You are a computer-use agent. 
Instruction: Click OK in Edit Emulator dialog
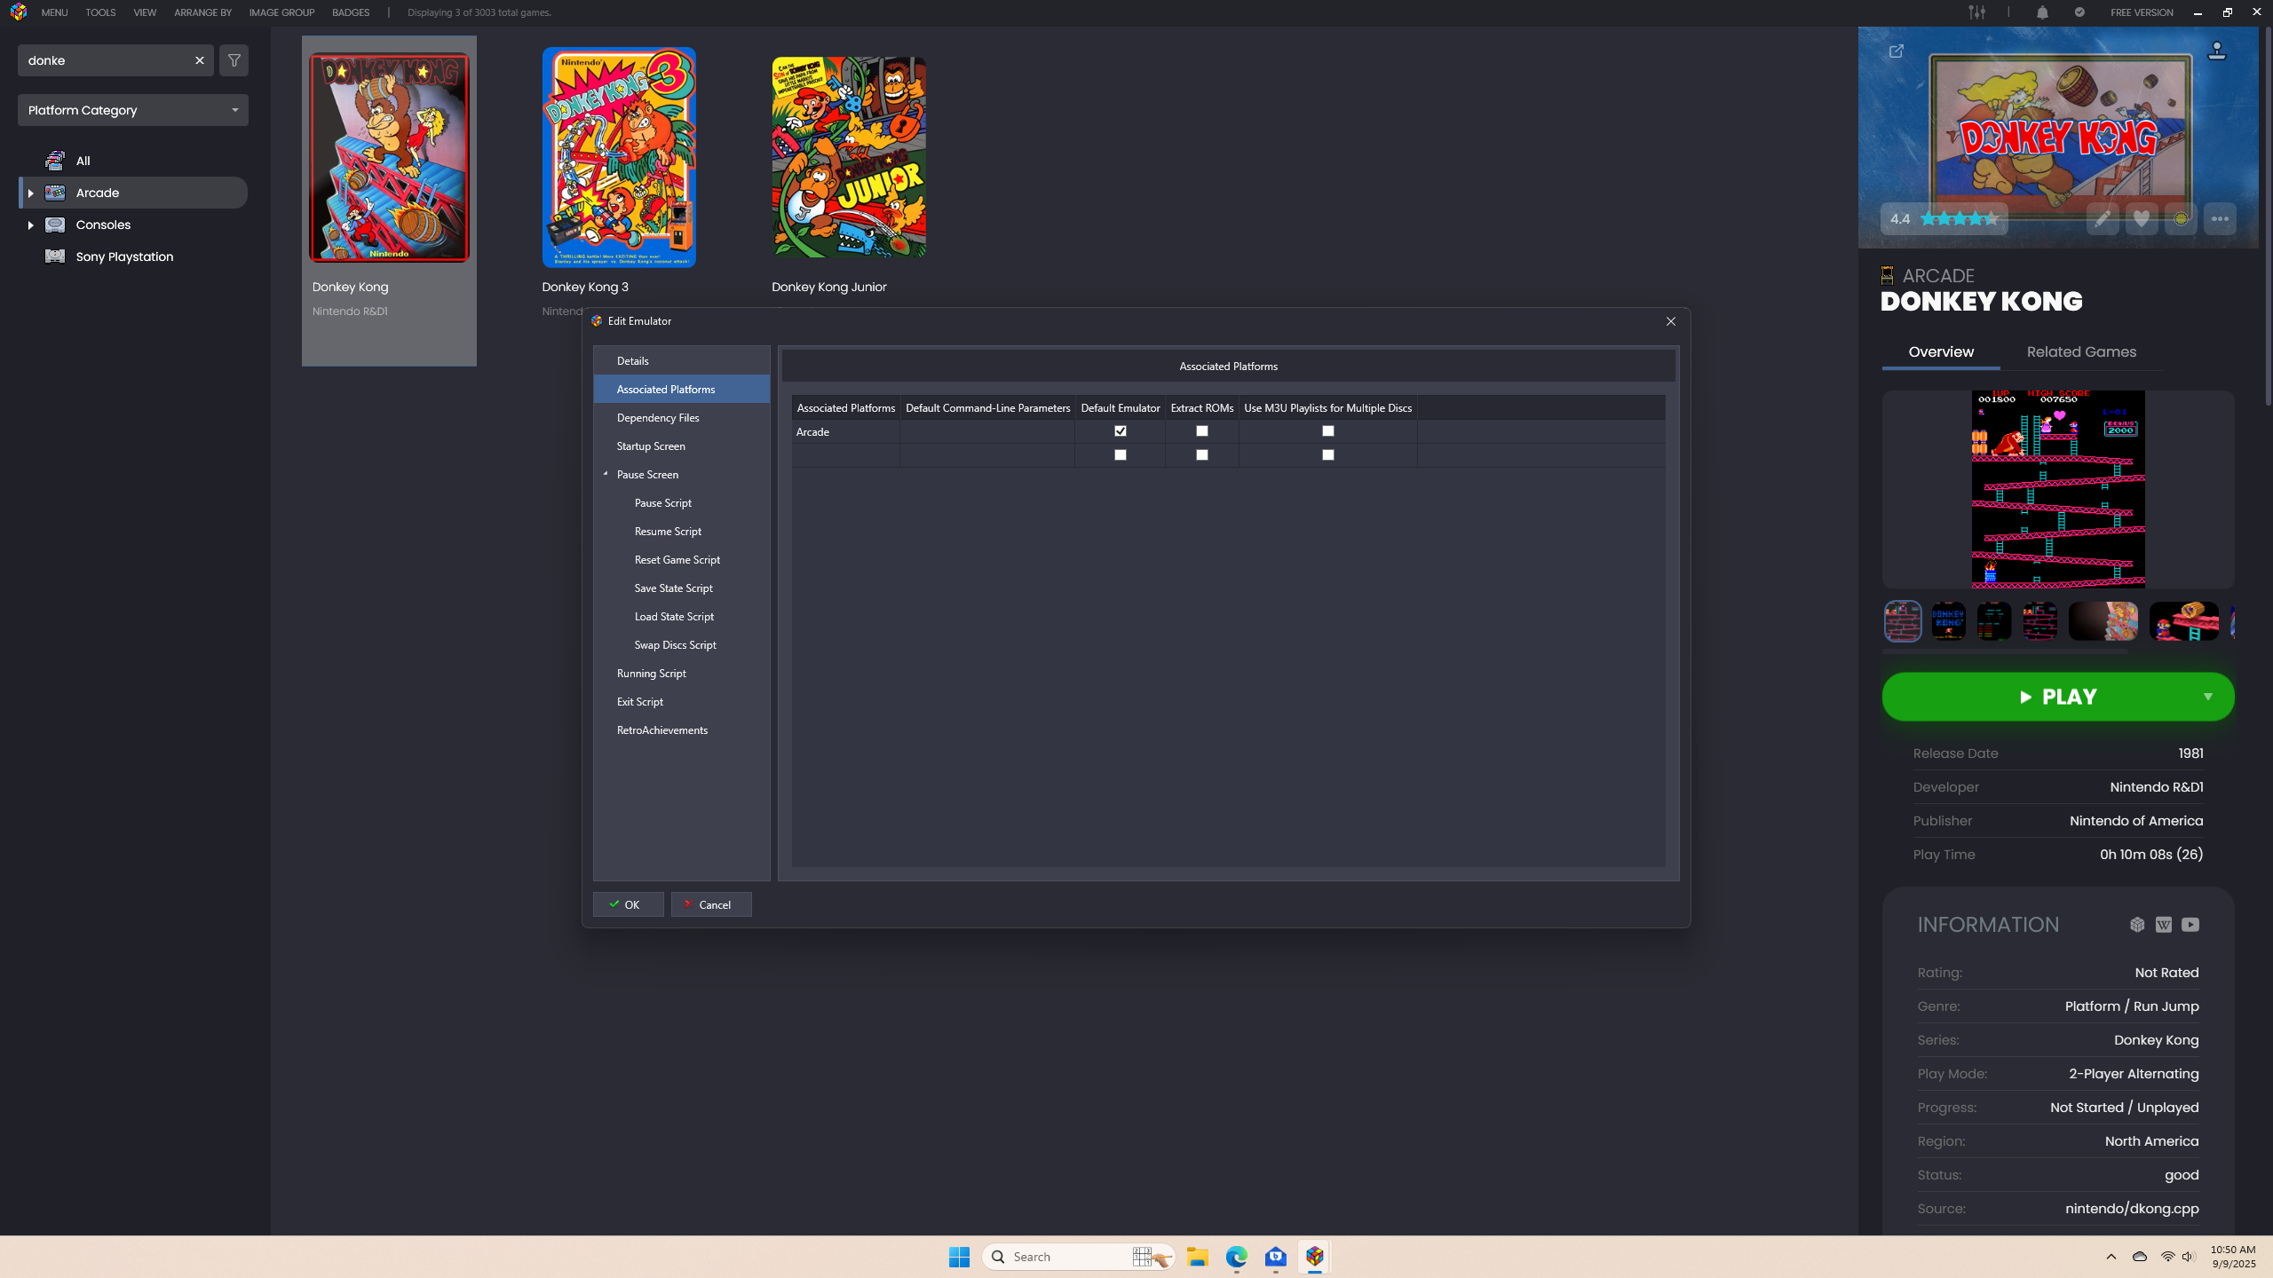coord(628,904)
